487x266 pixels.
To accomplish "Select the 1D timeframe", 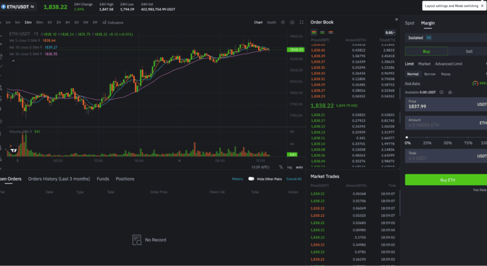I will [76, 22].
